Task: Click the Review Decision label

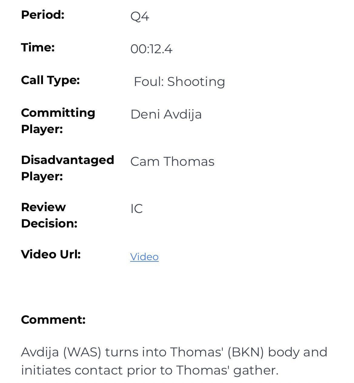Action: pyautogui.click(x=49, y=215)
